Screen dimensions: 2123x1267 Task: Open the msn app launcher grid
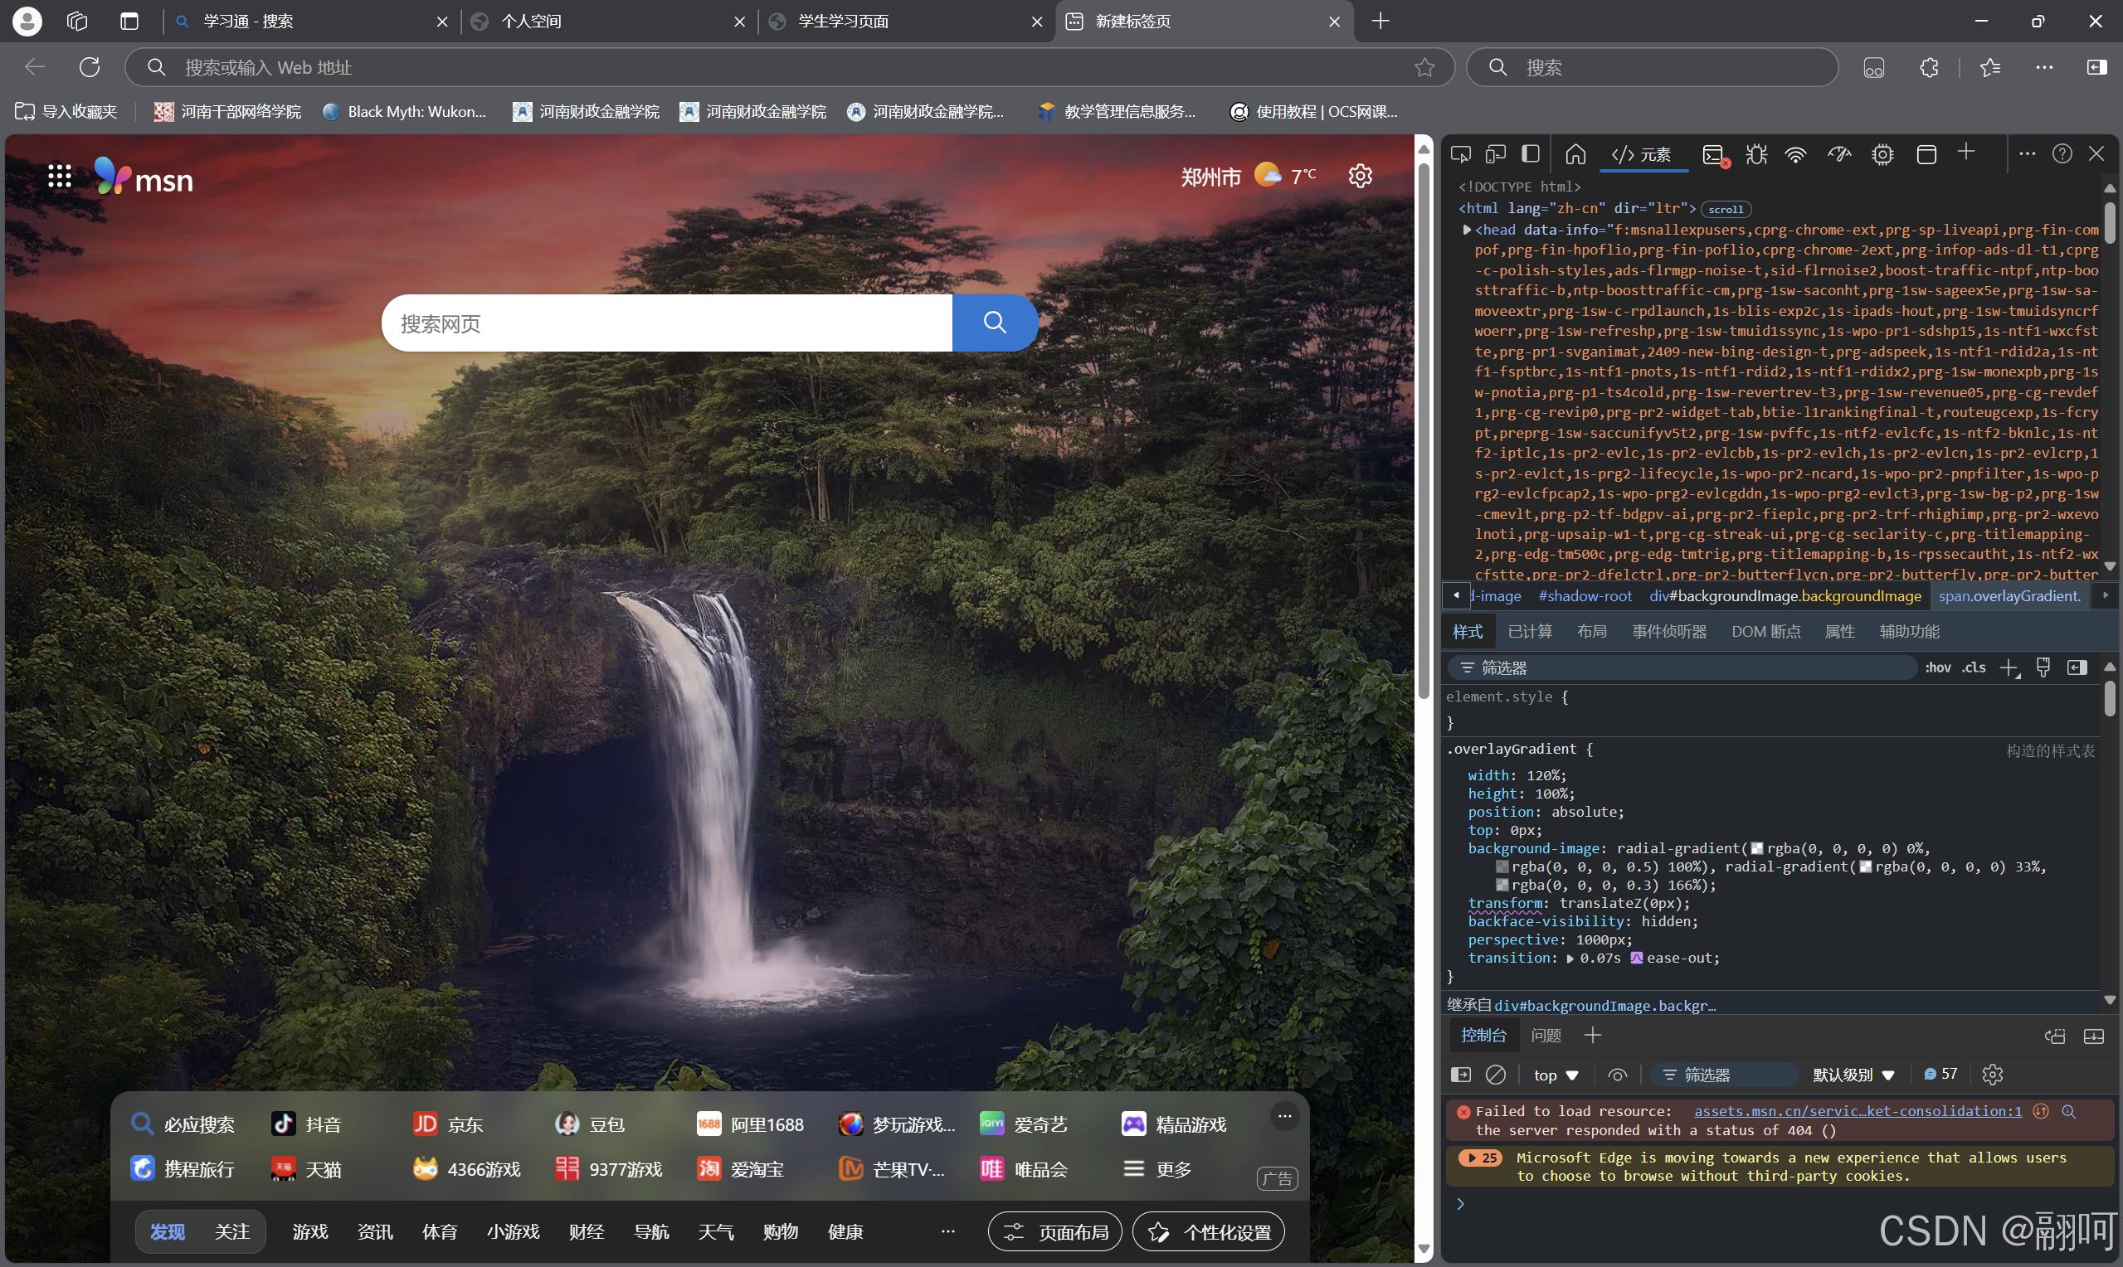pyautogui.click(x=59, y=176)
